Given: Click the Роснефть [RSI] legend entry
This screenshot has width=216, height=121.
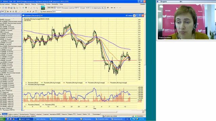Looking at the screenshot, I should [x=48, y=105].
